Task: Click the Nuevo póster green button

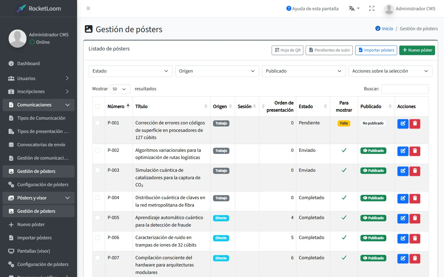Action: pyautogui.click(x=417, y=50)
